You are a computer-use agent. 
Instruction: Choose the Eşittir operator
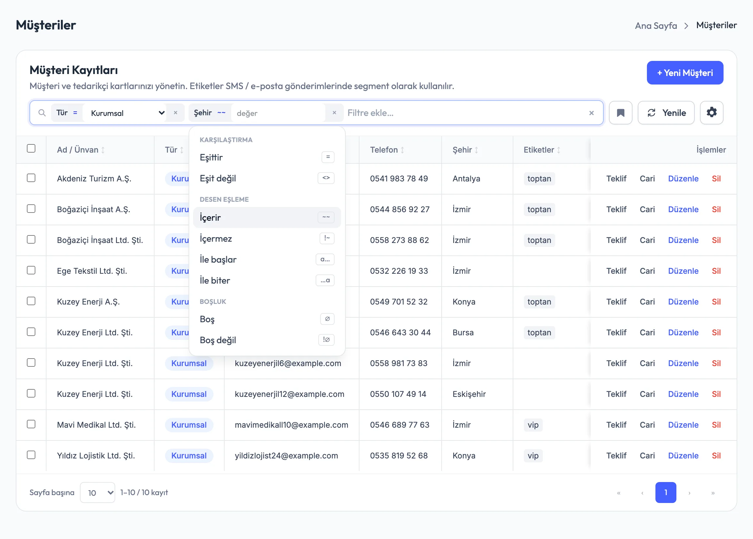click(267, 157)
